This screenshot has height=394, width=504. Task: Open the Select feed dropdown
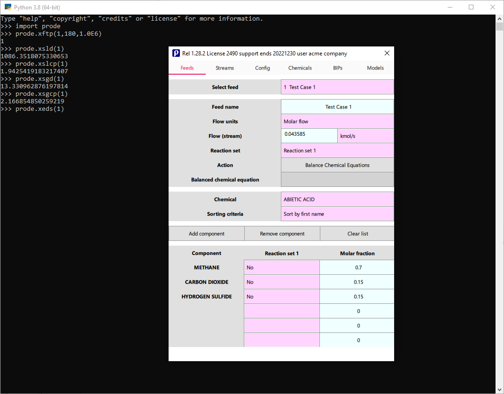[x=337, y=87]
